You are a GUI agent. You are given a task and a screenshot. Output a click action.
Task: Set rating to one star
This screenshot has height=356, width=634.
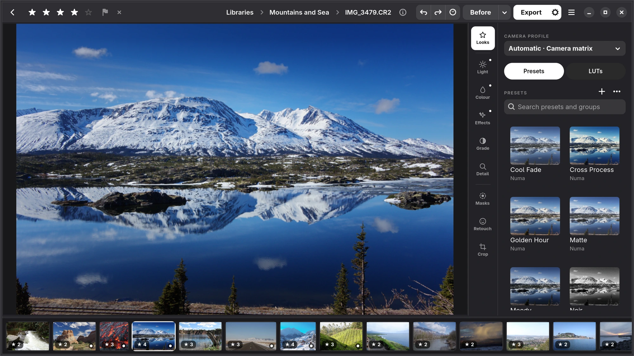click(x=32, y=12)
